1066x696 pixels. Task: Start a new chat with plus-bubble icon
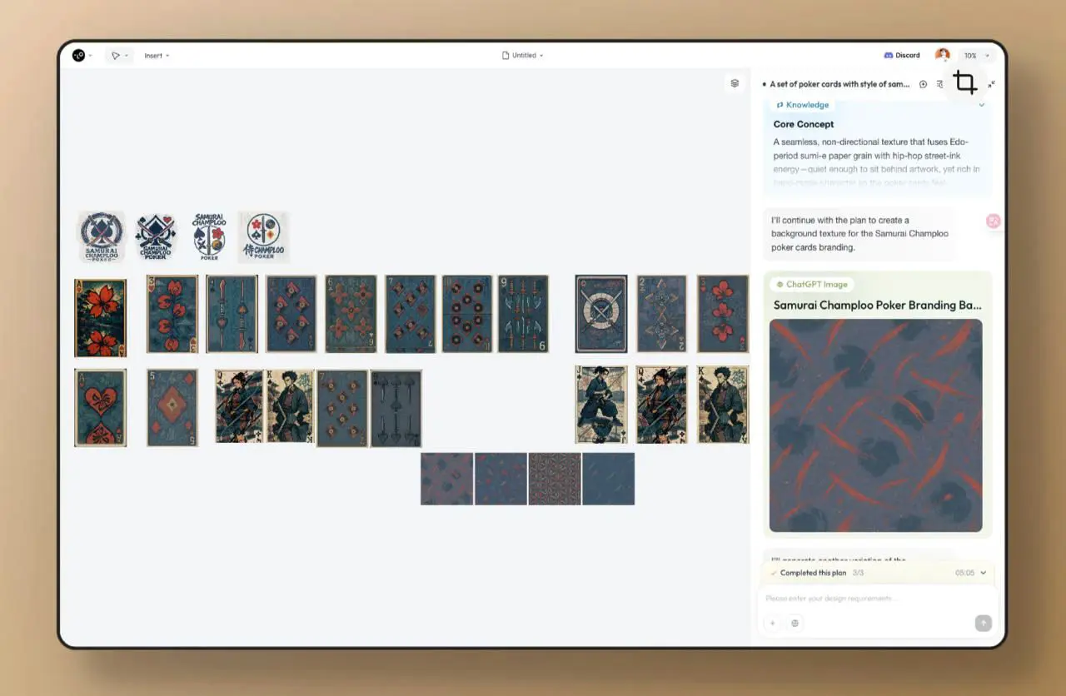pos(923,84)
